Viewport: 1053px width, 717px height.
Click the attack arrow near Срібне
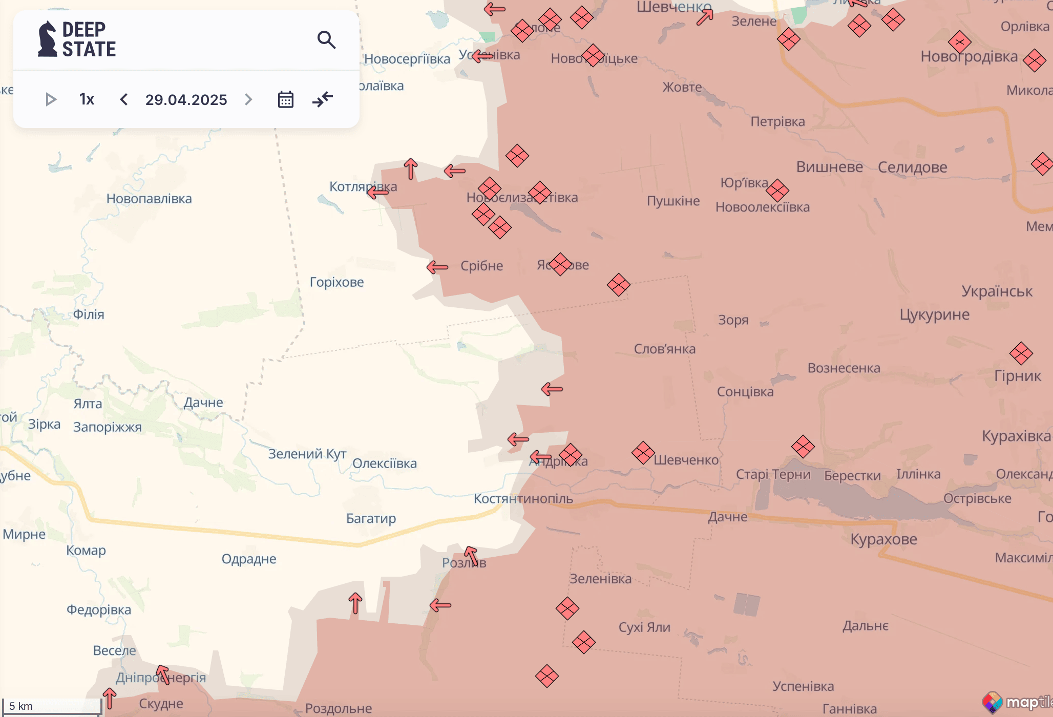point(437,267)
